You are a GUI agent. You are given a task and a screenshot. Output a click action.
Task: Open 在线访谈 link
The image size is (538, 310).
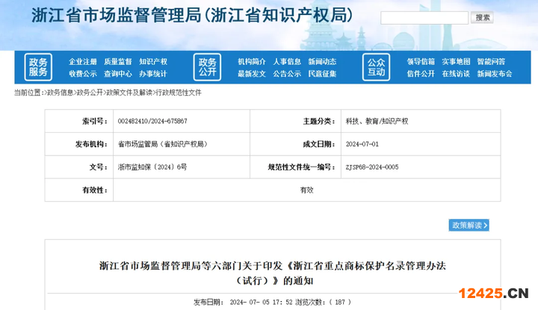click(456, 74)
